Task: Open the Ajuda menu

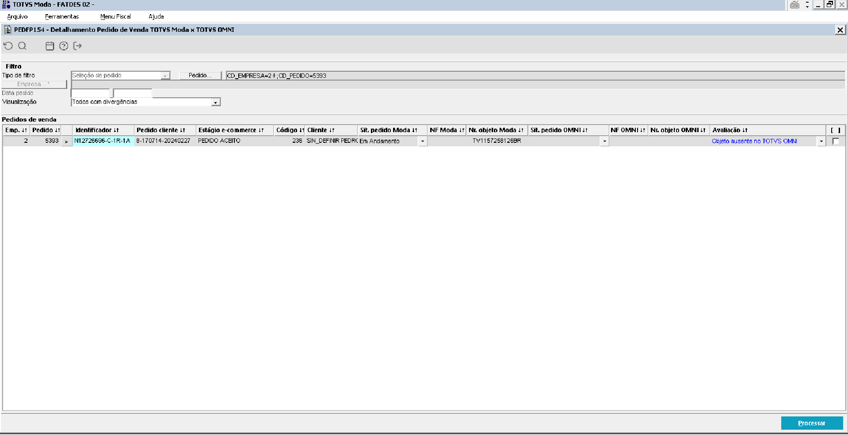Action: [x=156, y=16]
